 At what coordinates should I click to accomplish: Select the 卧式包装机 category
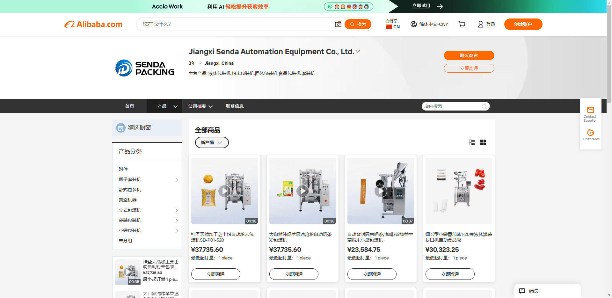(x=130, y=190)
